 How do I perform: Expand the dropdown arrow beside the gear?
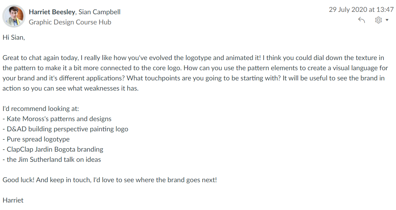coord(387,20)
